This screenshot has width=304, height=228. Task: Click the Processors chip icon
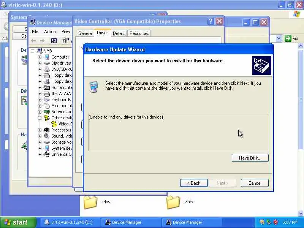[47, 130]
